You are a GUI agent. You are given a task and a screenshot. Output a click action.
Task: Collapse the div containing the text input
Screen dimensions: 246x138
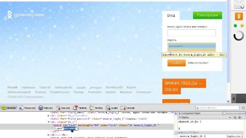pos(48,122)
